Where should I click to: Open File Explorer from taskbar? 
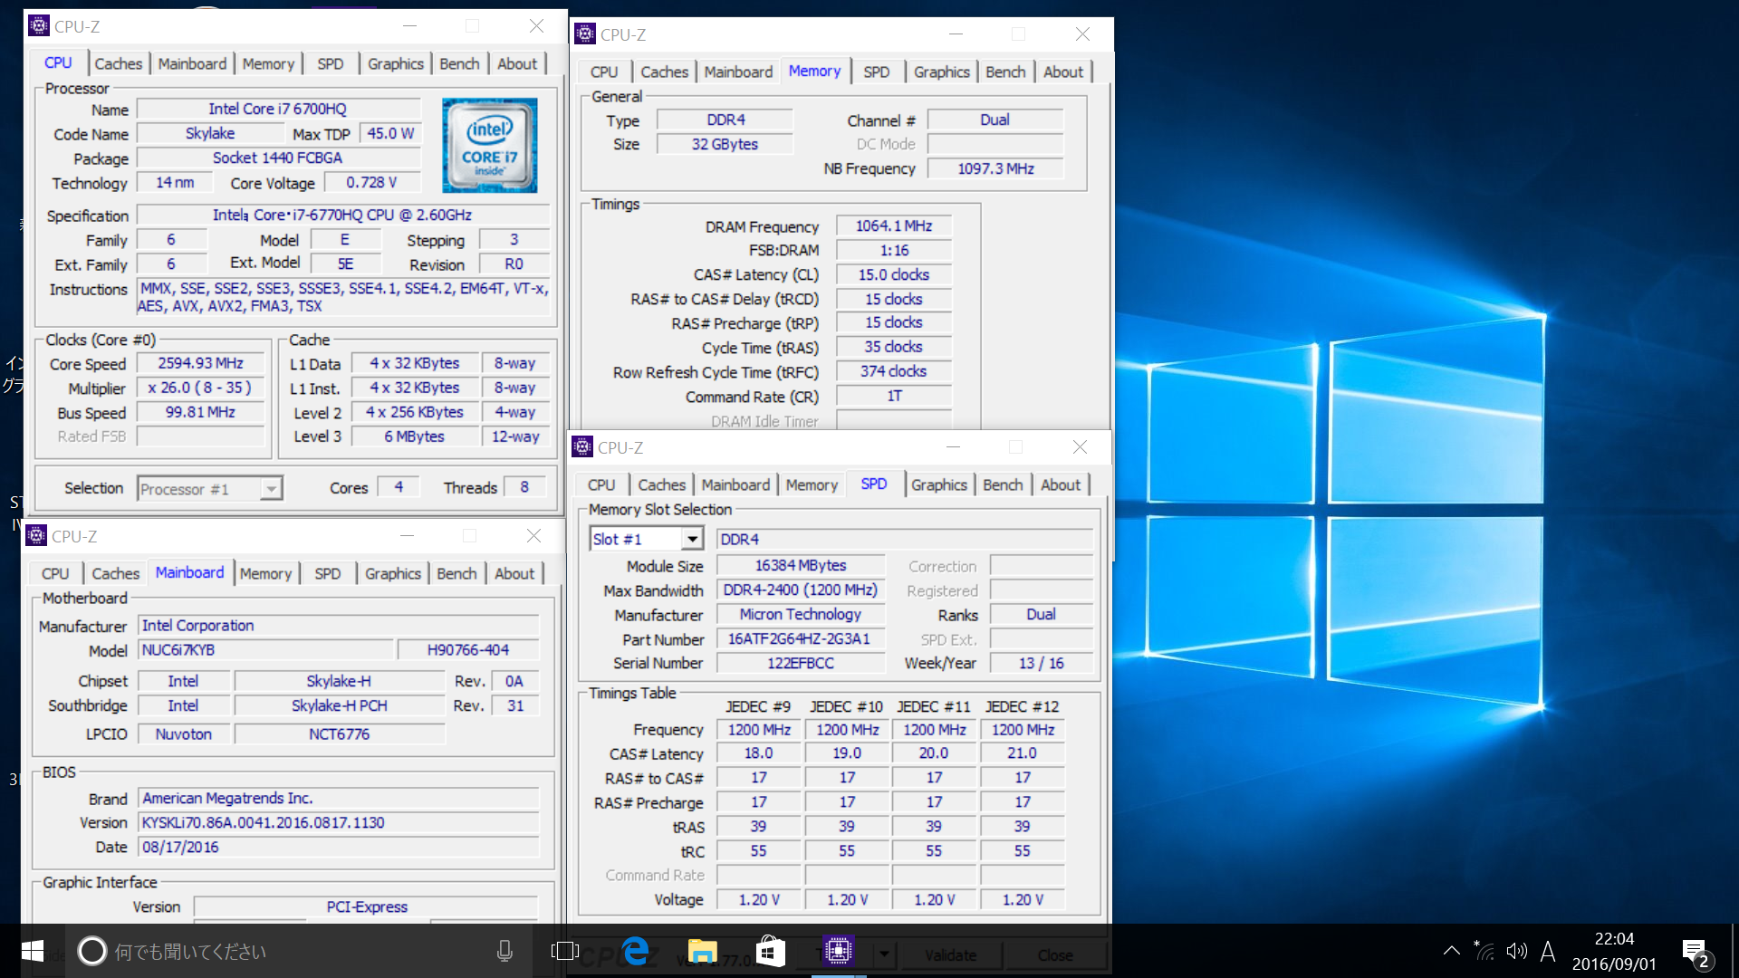tap(702, 951)
